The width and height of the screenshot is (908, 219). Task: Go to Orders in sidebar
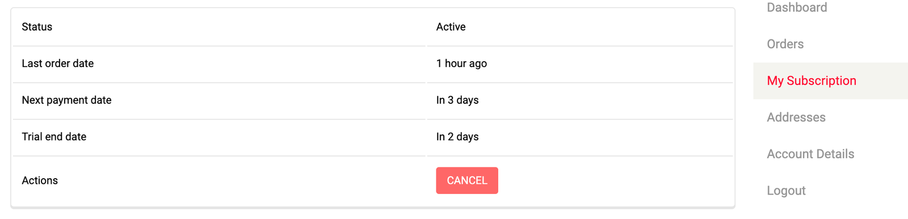coord(785,44)
